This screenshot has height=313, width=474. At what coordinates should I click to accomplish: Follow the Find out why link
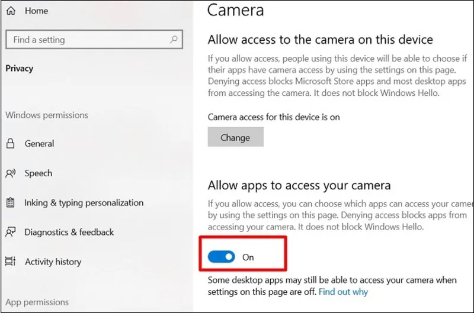tap(343, 292)
